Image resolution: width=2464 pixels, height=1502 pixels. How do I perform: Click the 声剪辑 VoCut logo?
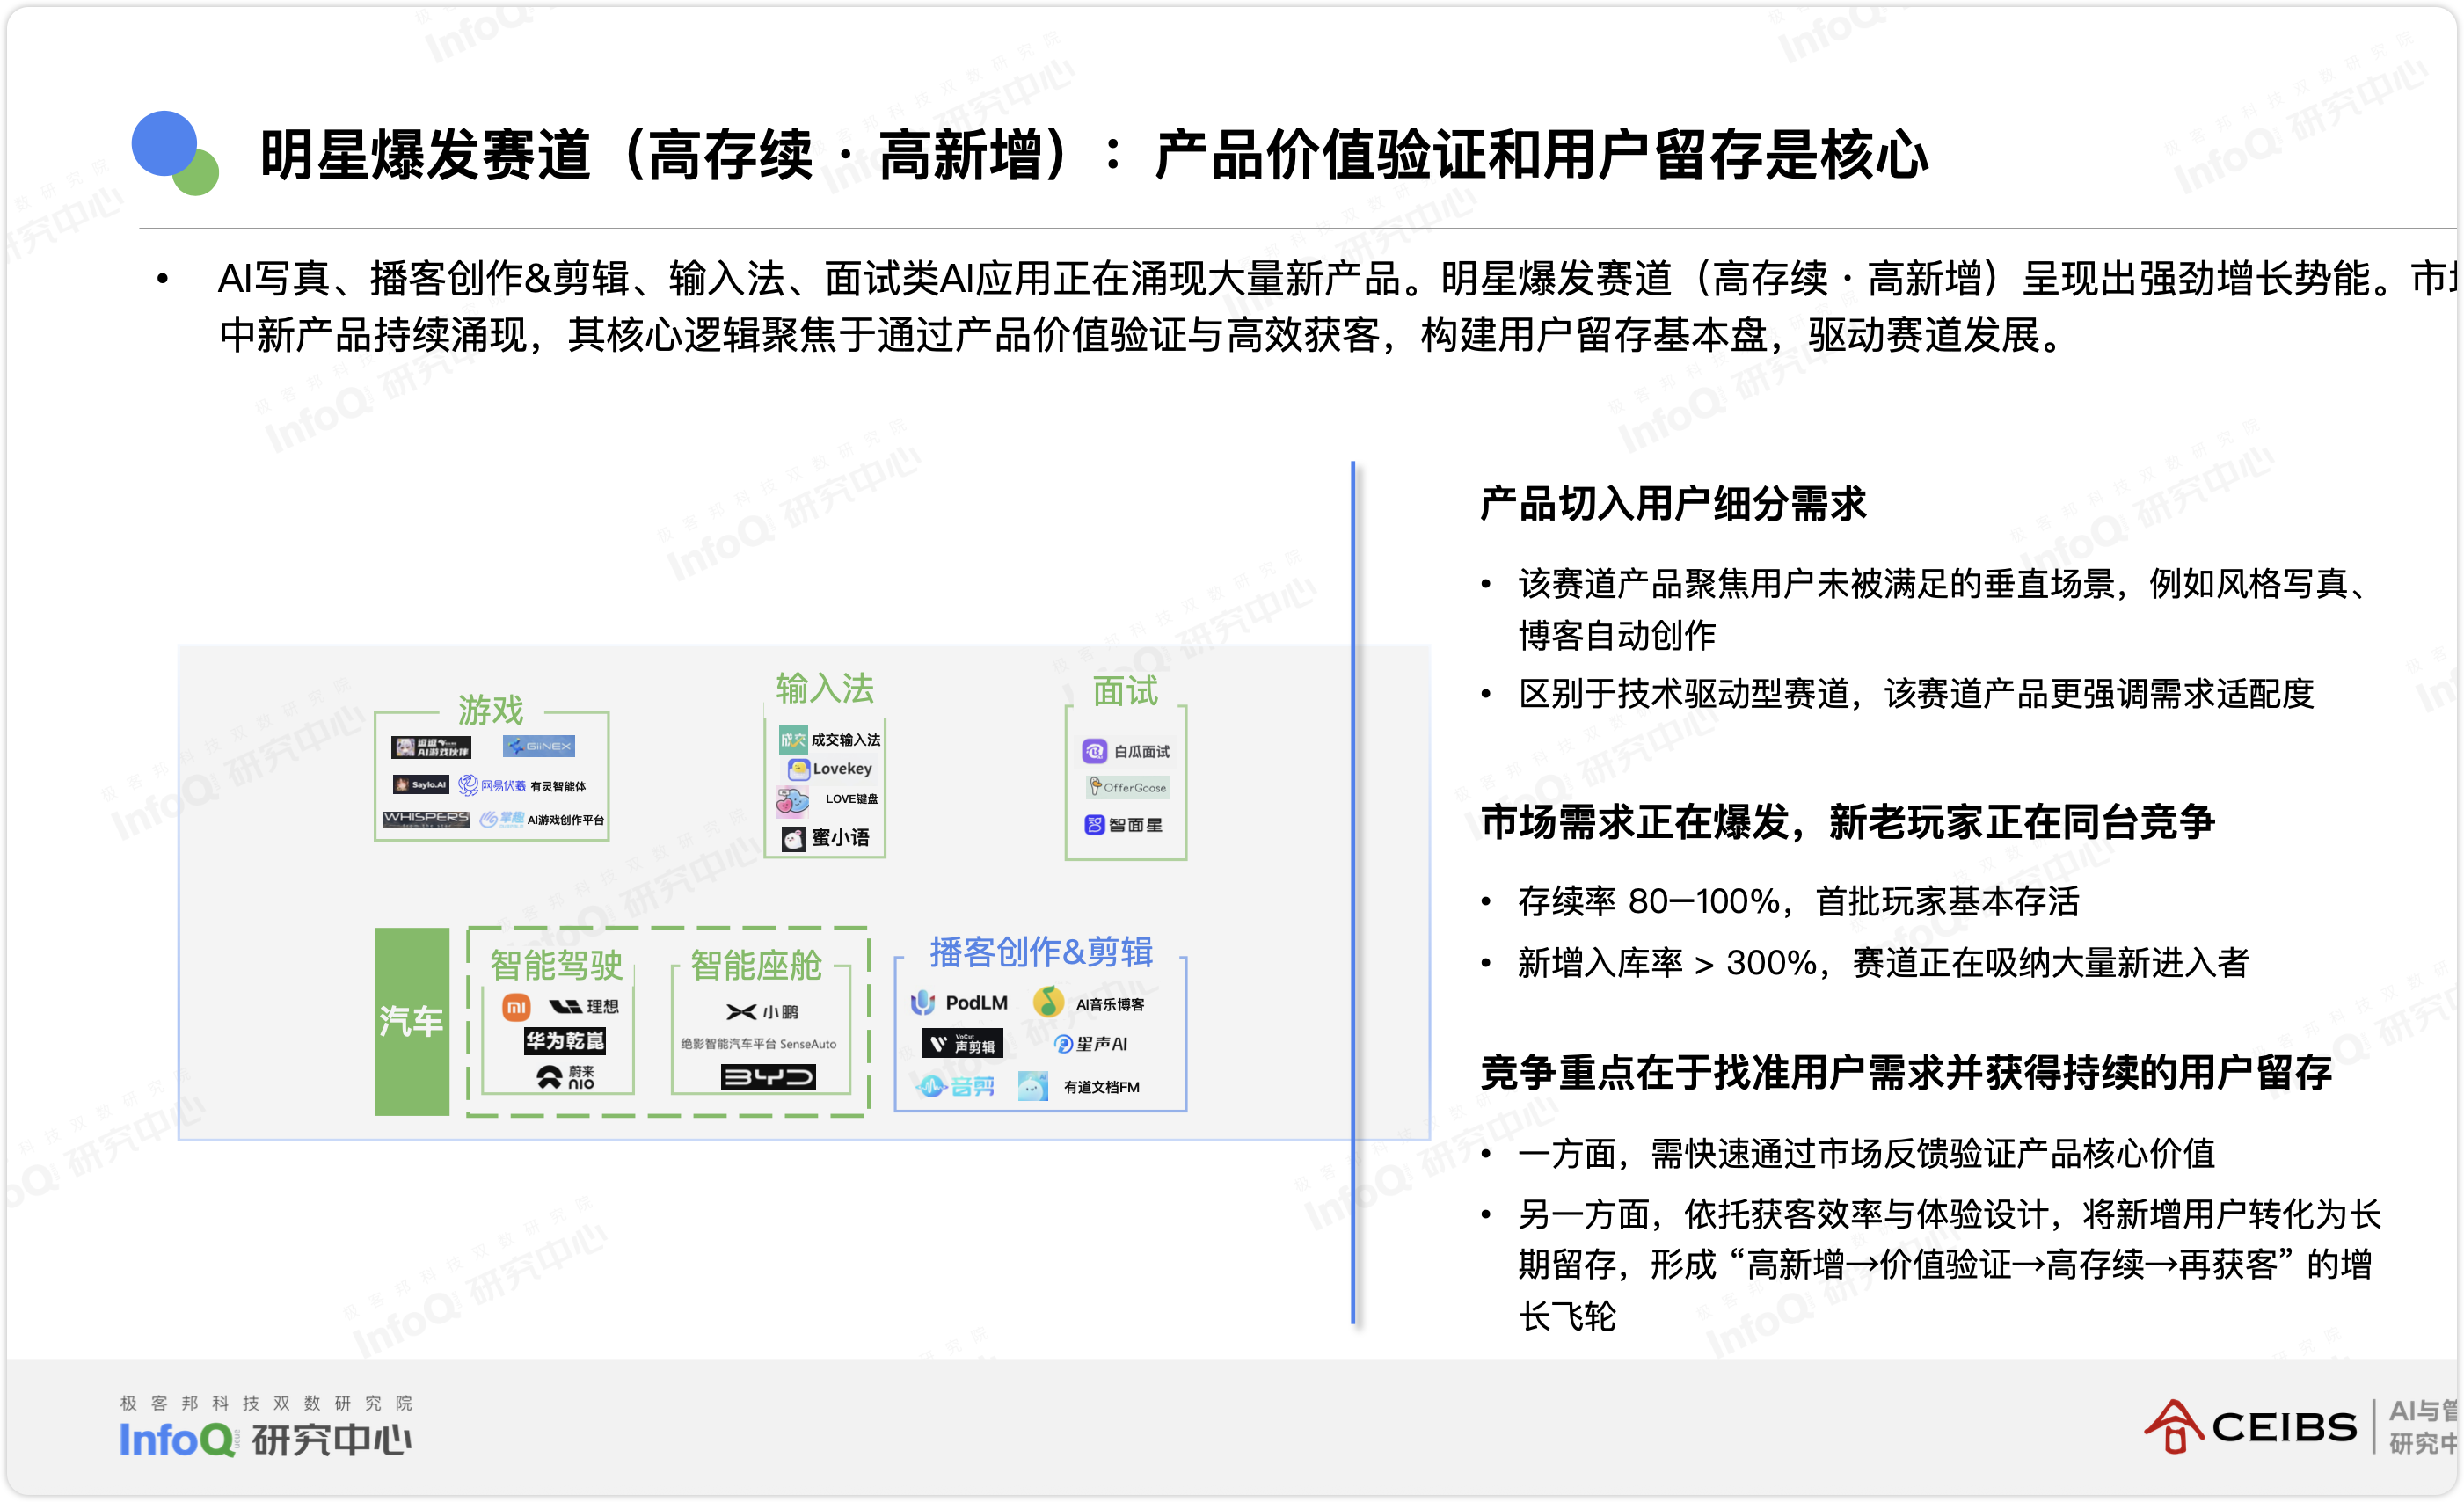coord(961,1044)
